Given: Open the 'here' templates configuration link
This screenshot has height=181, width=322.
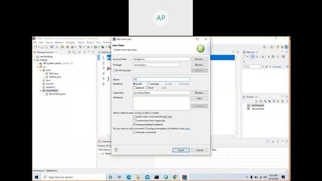Looking at the screenshot, I should pos(187,129).
